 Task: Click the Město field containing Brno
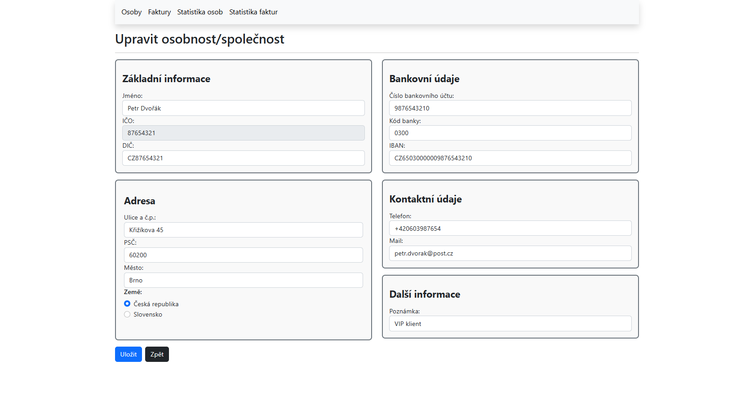tap(243, 280)
